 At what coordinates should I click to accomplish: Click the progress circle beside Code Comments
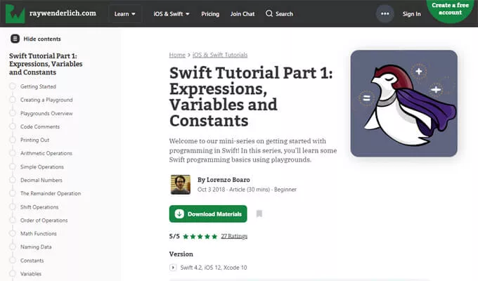point(13,126)
